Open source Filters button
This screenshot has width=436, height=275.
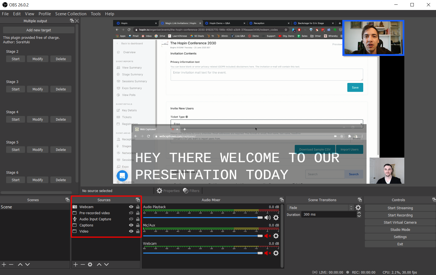point(191,191)
